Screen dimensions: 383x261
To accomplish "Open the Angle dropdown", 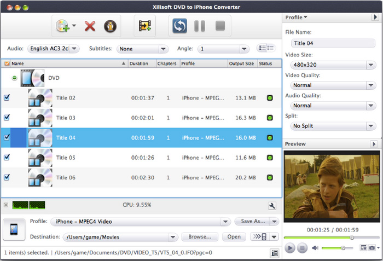I will click(223, 49).
